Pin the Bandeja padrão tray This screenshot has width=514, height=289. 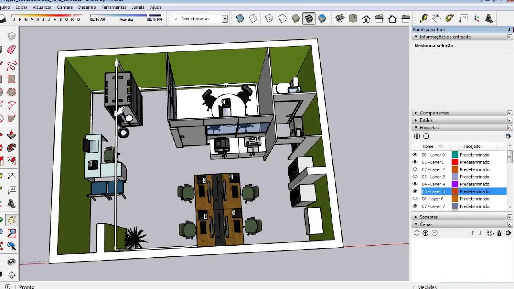point(509,30)
